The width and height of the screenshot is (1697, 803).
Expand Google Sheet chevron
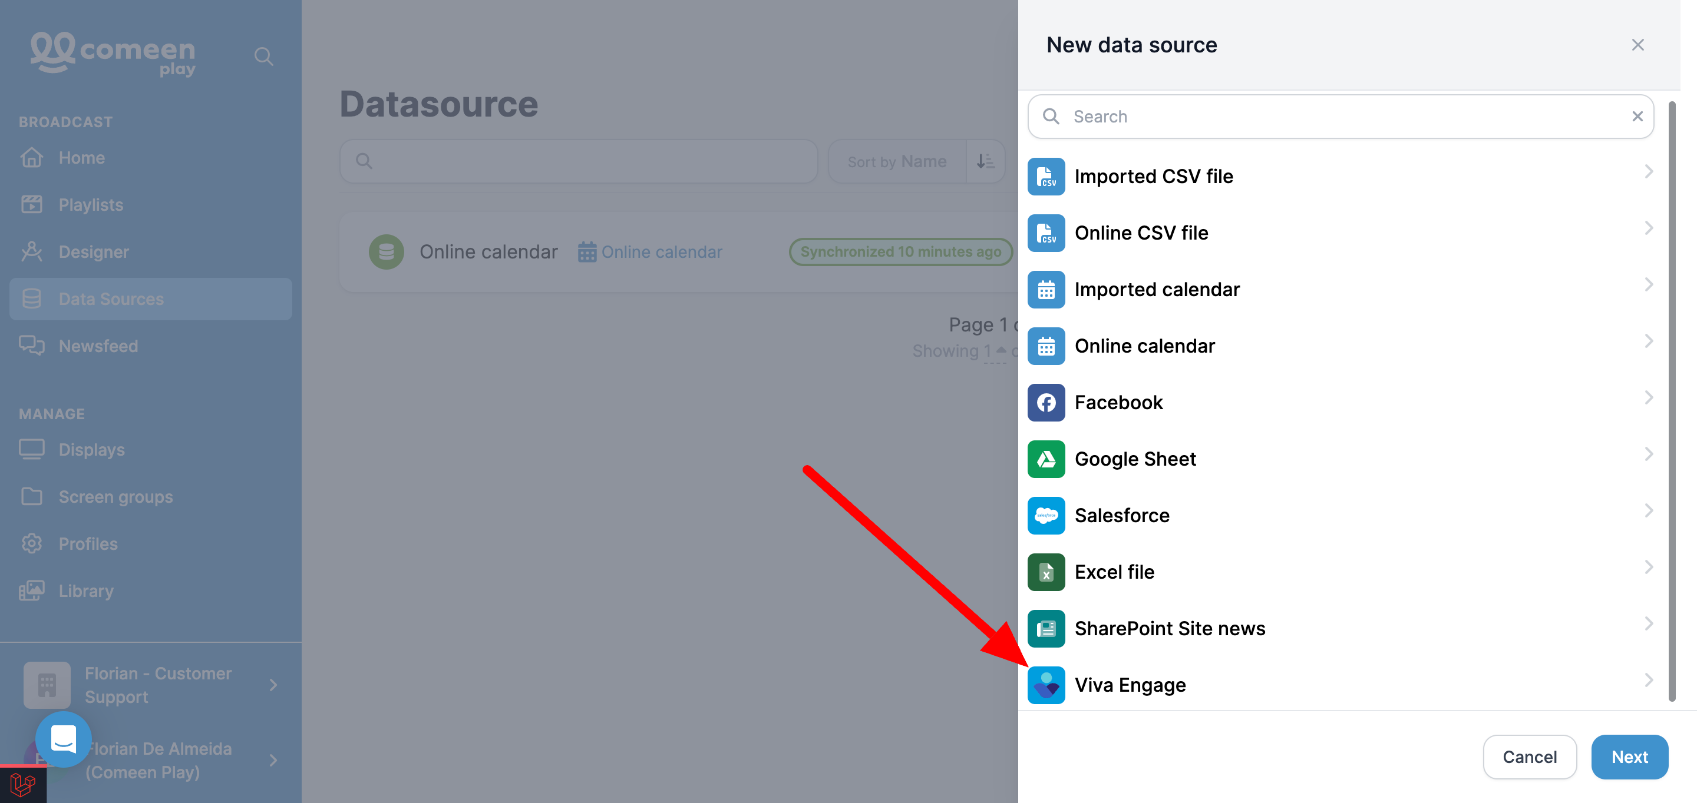1648,455
